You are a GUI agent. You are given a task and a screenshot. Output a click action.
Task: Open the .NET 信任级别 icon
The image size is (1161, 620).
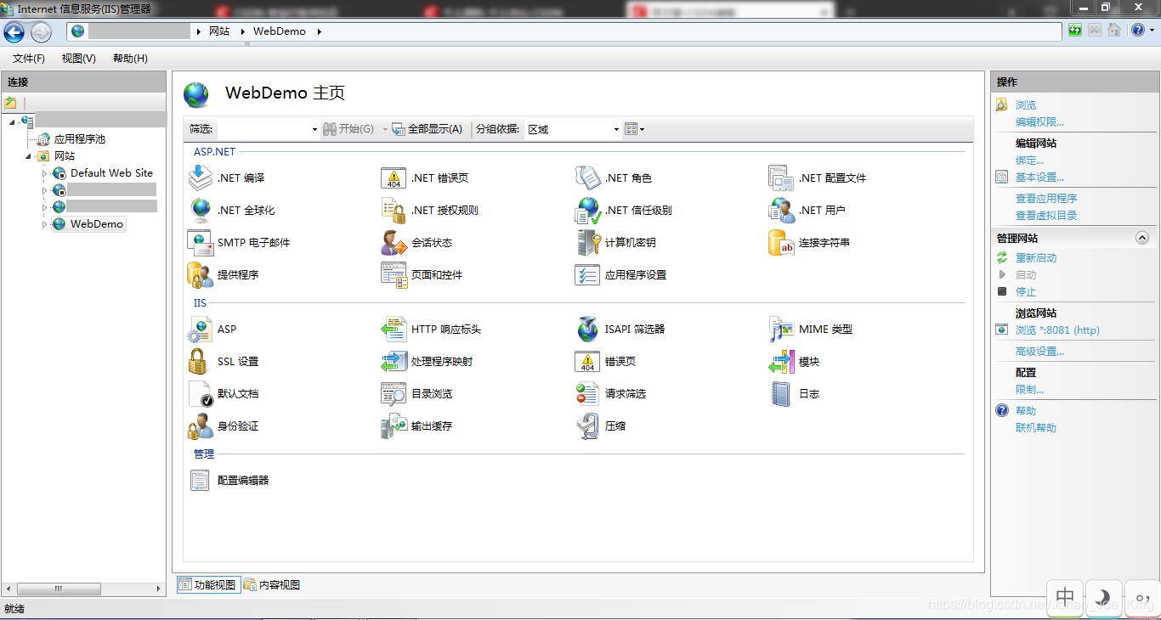coord(587,210)
